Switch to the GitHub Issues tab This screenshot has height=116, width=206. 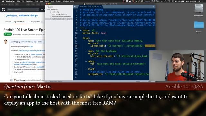click(20, 22)
